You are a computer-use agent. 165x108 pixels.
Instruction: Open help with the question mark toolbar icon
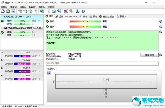tap(78, 11)
